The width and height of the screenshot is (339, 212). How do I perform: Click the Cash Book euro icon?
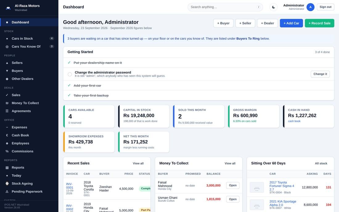click(7, 135)
